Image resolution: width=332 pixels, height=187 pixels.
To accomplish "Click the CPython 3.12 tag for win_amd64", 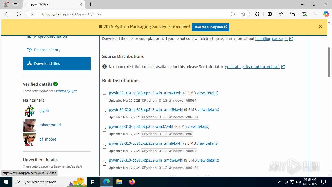I will coord(155,168).
